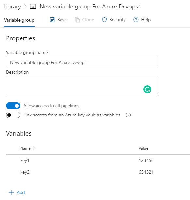Go to Library breadcrumb link
Viewport: 190px width, 200px height.
tap(12, 7)
